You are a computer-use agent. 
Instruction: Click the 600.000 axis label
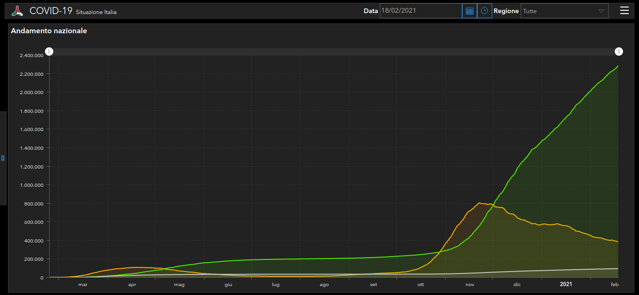35,222
